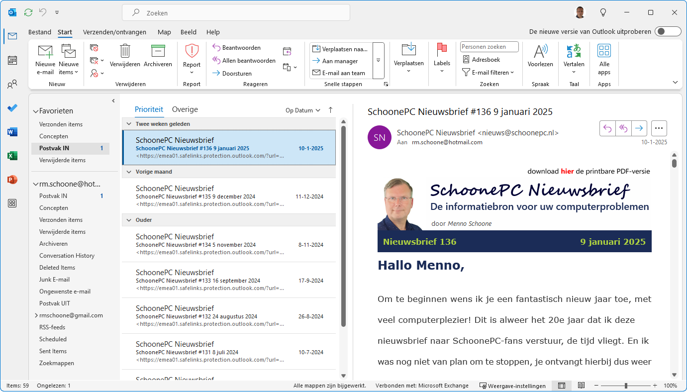Open Alle apps in the ribbon

click(604, 59)
